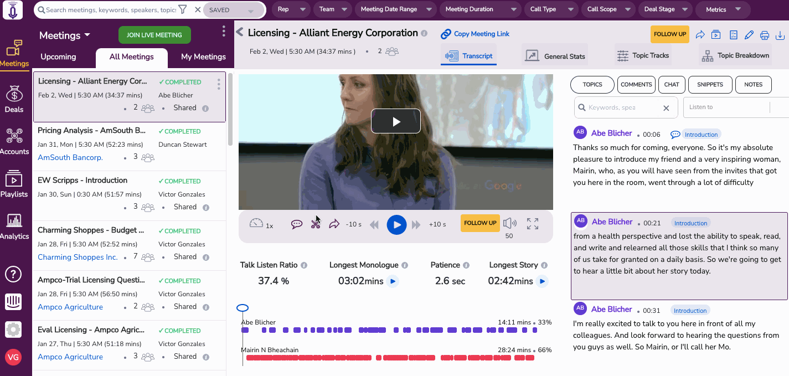
Task: Go back using the arrow beside meeting title
Action: (240, 32)
